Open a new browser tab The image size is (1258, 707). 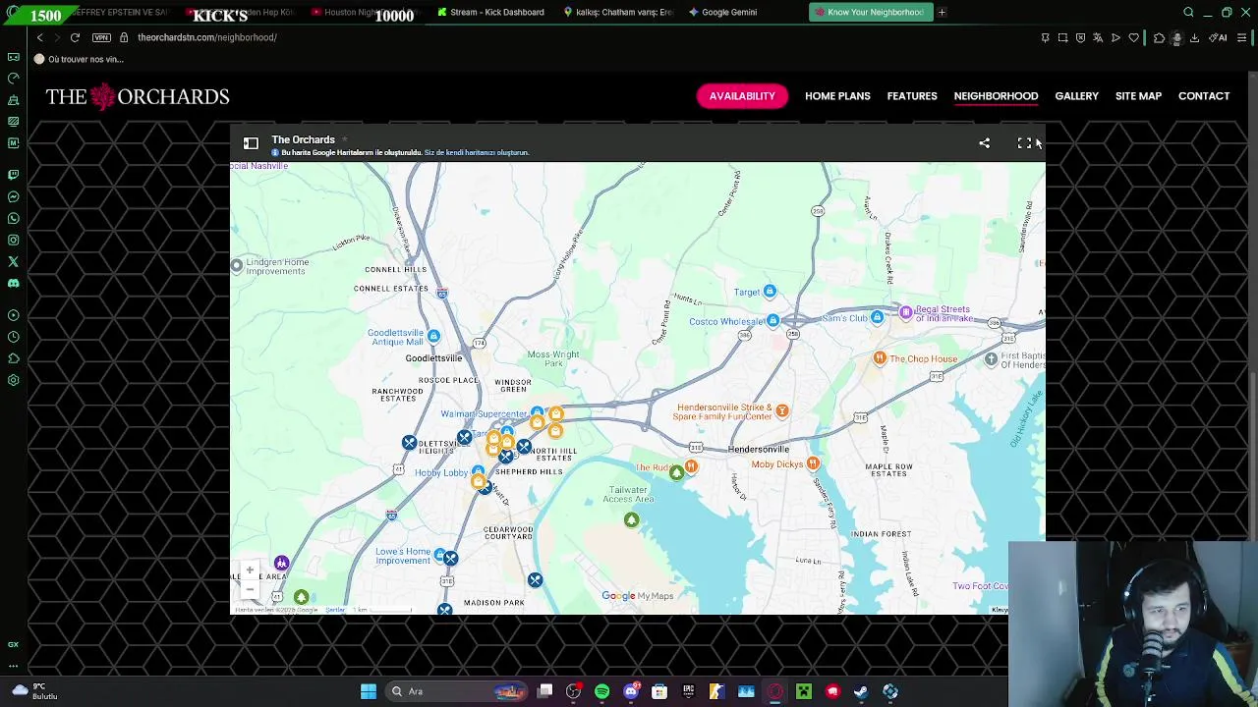[x=942, y=12]
